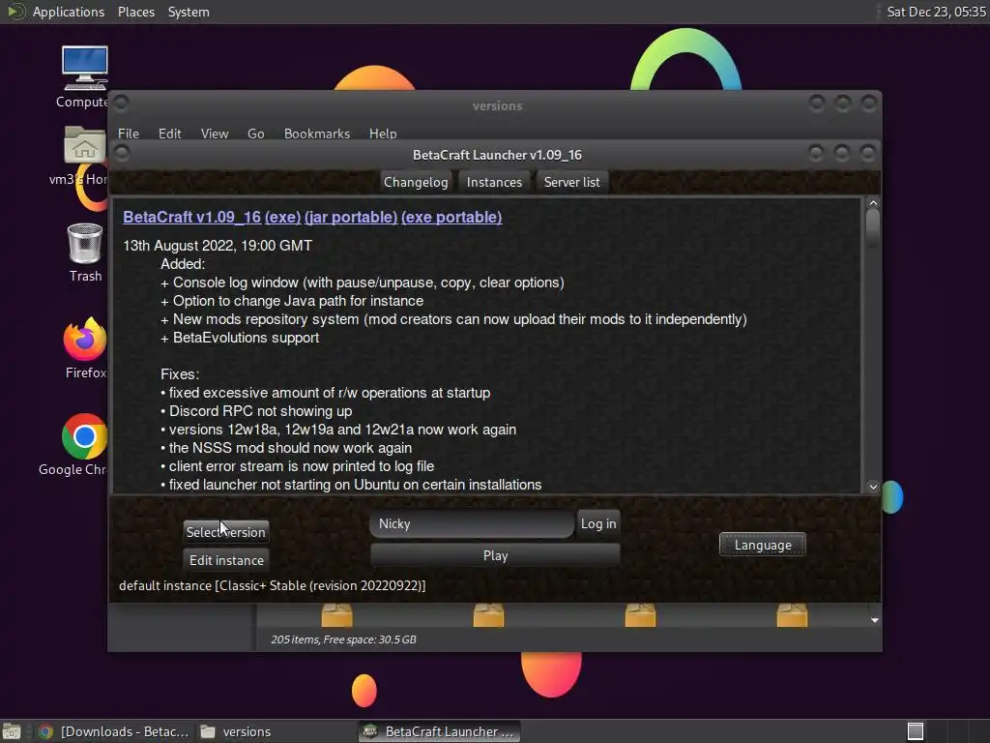Image resolution: width=990 pixels, height=743 pixels.
Task: Click the 205 items free space status text
Action: pyautogui.click(x=343, y=639)
